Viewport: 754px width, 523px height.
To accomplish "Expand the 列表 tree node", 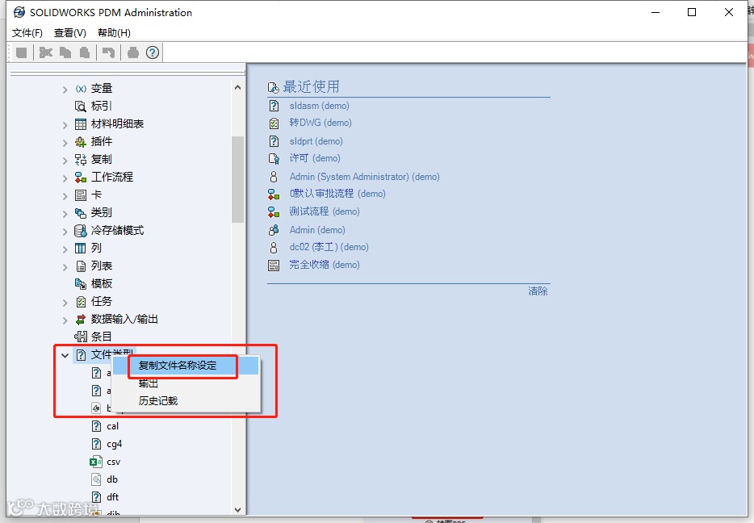I will (x=65, y=267).
